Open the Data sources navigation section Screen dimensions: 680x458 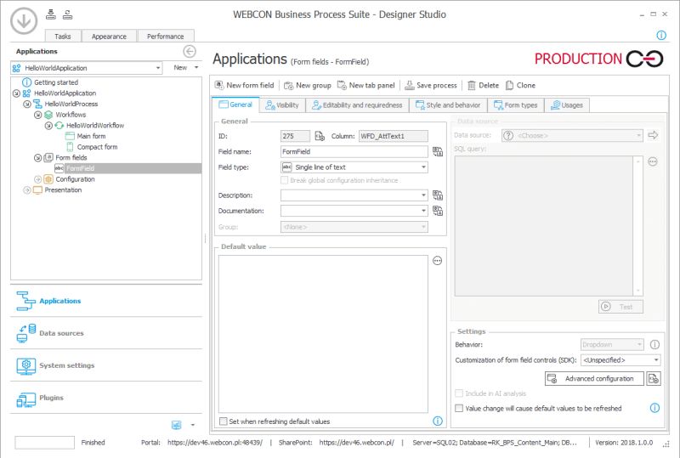pos(106,333)
